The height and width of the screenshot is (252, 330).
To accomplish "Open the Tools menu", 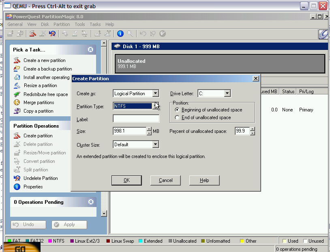I will (x=80, y=24).
